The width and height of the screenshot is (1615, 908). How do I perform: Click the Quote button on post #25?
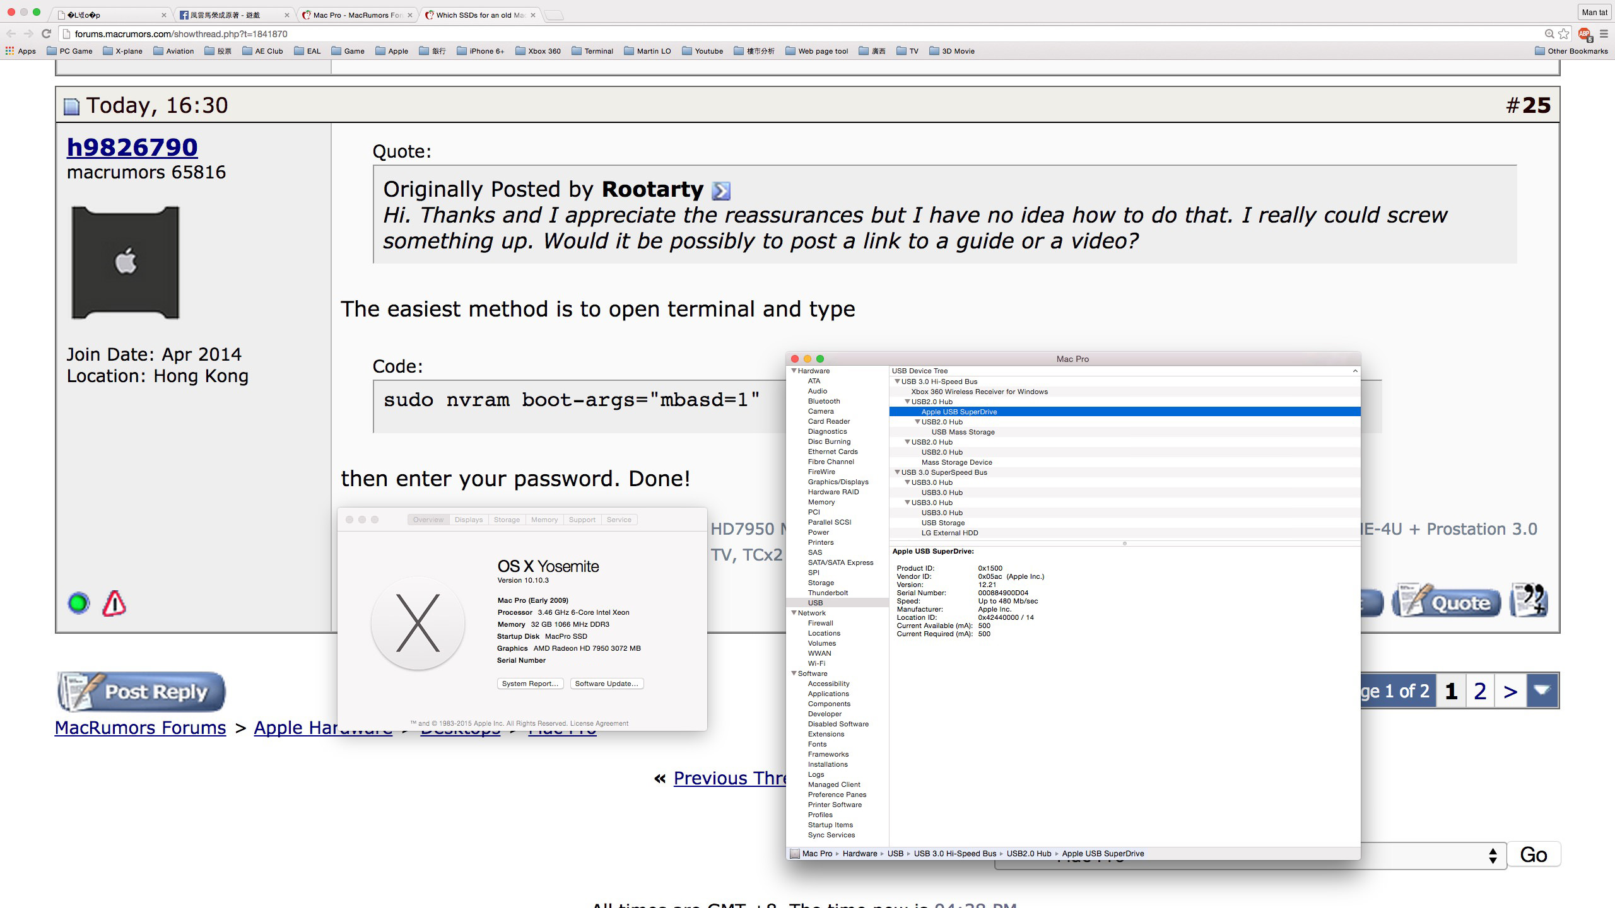point(1446,601)
